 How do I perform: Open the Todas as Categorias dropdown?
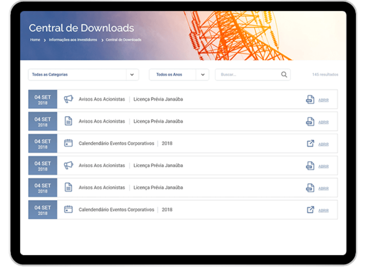pos(77,74)
